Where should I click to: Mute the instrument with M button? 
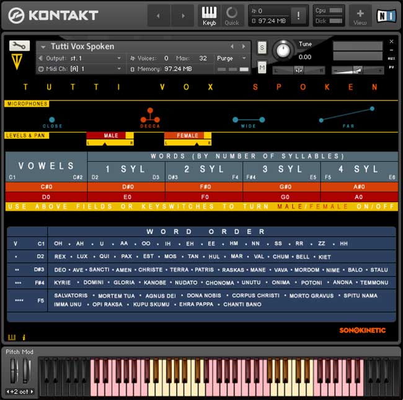262,68
